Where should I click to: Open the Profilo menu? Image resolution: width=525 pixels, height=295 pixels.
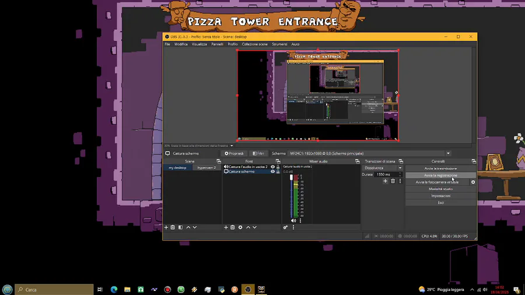click(x=233, y=44)
